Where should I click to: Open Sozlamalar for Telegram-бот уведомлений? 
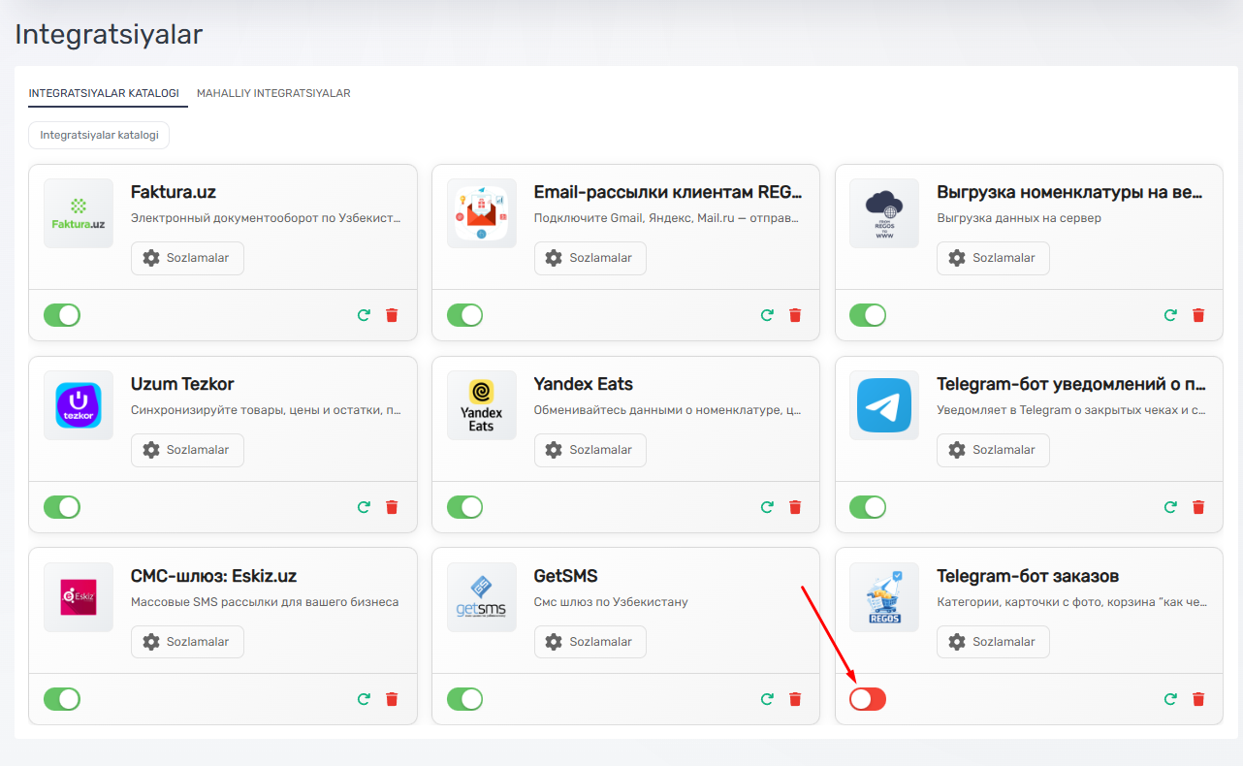[993, 450]
